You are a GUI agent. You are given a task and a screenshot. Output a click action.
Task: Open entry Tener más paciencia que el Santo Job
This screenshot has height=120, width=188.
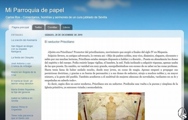click(x=22, y=117)
